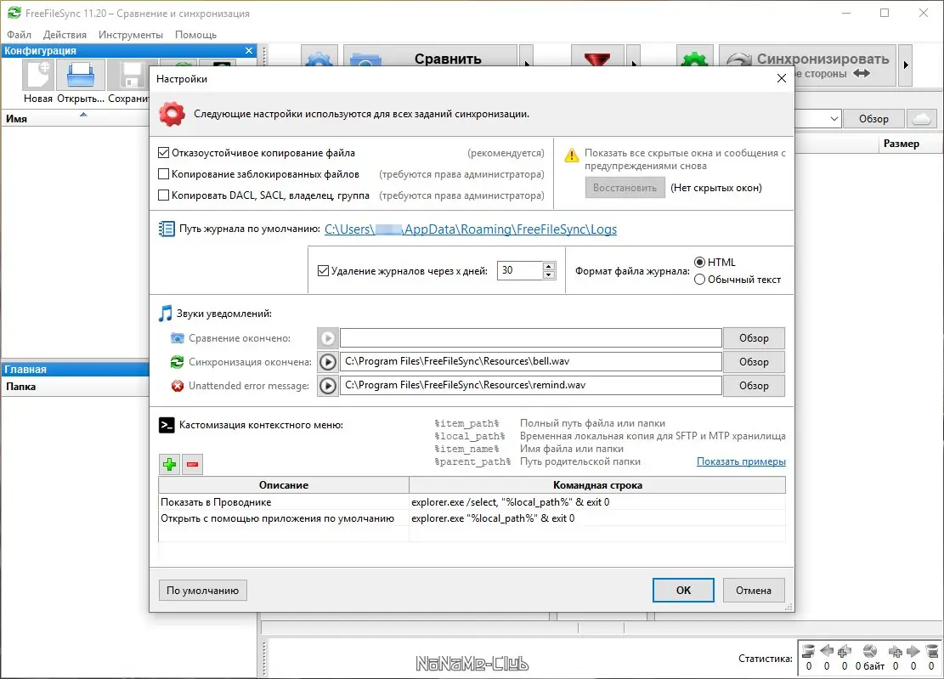Open the Помощь menu
Image resolution: width=944 pixels, height=679 pixels.
click(195, 35)
